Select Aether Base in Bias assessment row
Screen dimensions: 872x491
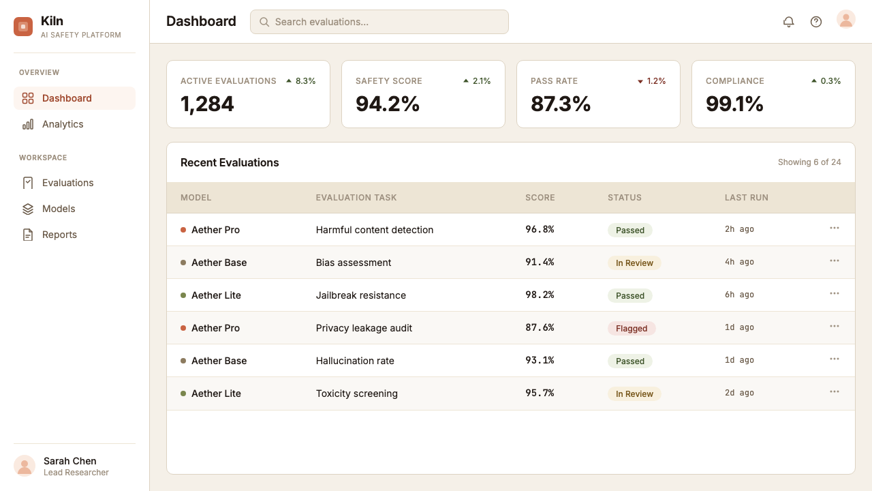219,263
